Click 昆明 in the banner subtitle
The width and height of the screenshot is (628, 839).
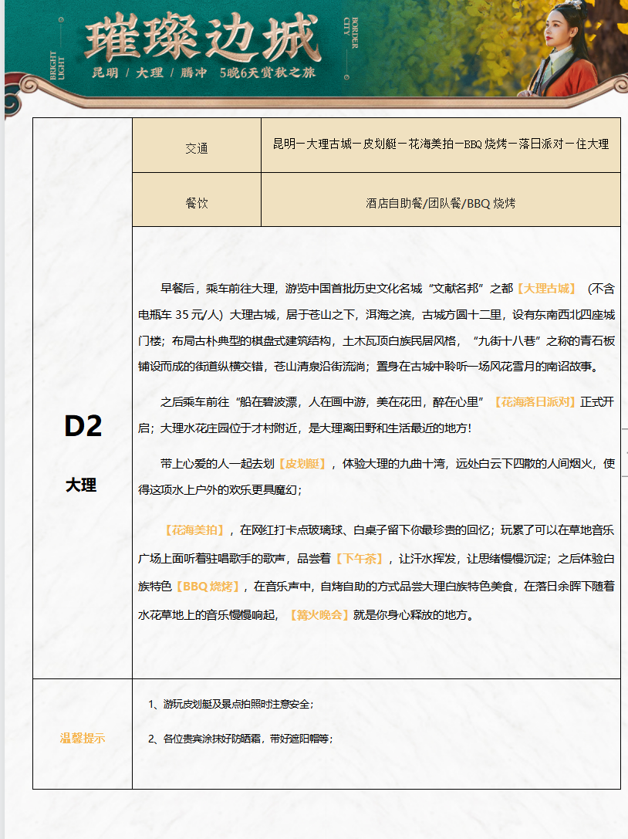coord(105,73)
